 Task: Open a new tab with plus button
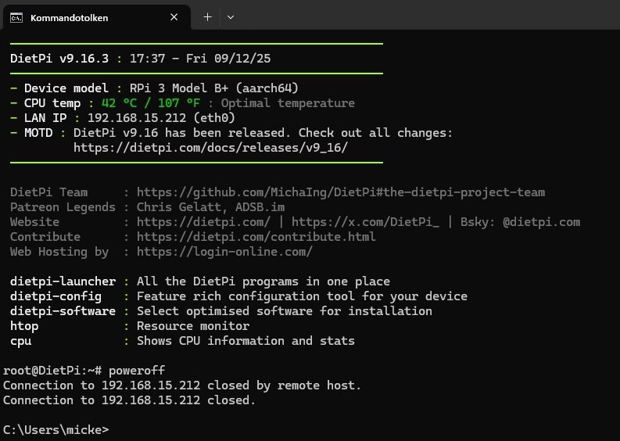pyautogui.click(x=207, y=17)
